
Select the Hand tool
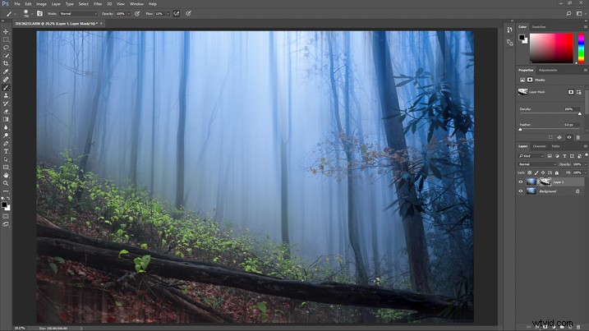click(x=6, y=176)
